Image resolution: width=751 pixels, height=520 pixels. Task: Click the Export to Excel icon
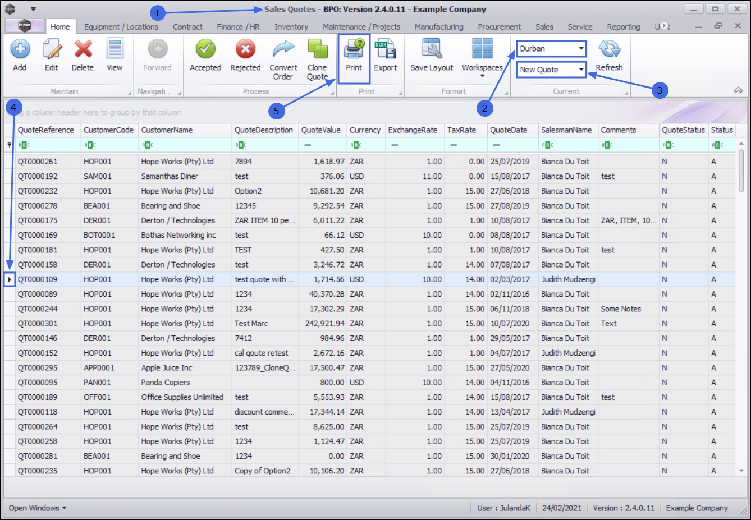386,49
